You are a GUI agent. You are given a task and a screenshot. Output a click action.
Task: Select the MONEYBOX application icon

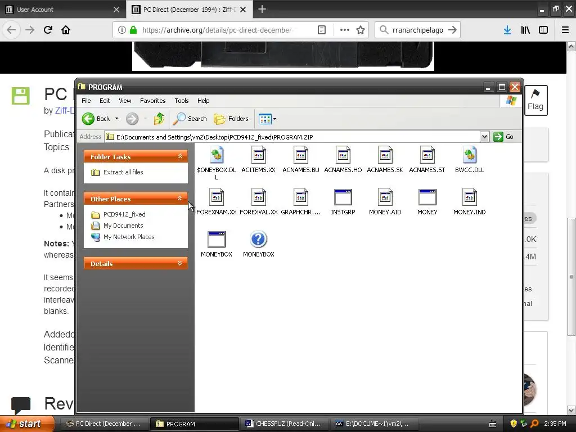(x=217, y=239)
